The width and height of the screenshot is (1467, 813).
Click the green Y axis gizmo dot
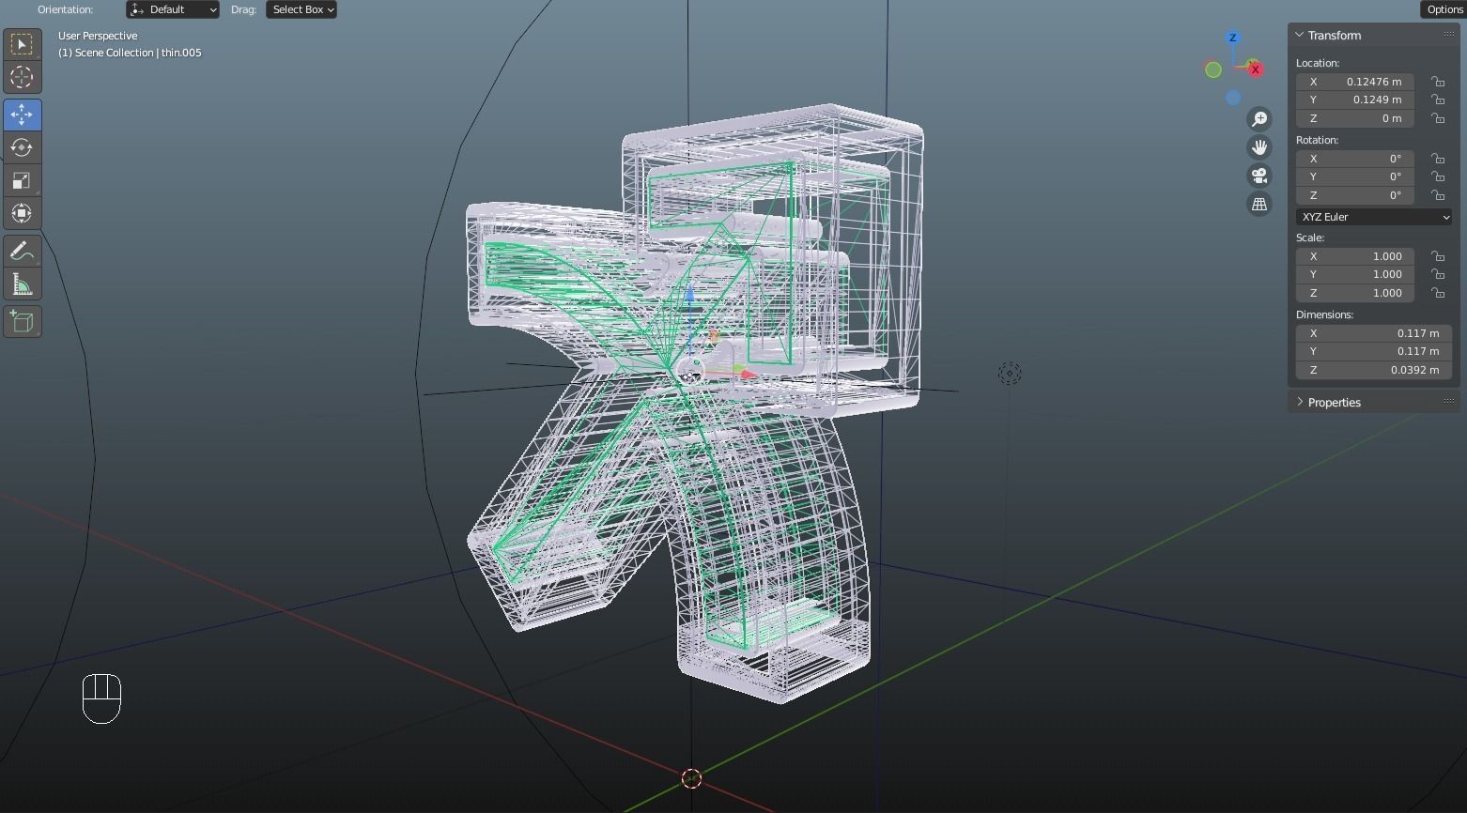[1213, 69]
